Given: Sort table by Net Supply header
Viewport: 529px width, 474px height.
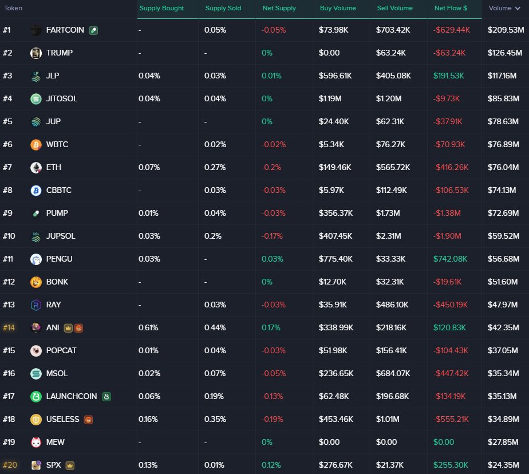Looking at the screenshot, I should point(279,8).
